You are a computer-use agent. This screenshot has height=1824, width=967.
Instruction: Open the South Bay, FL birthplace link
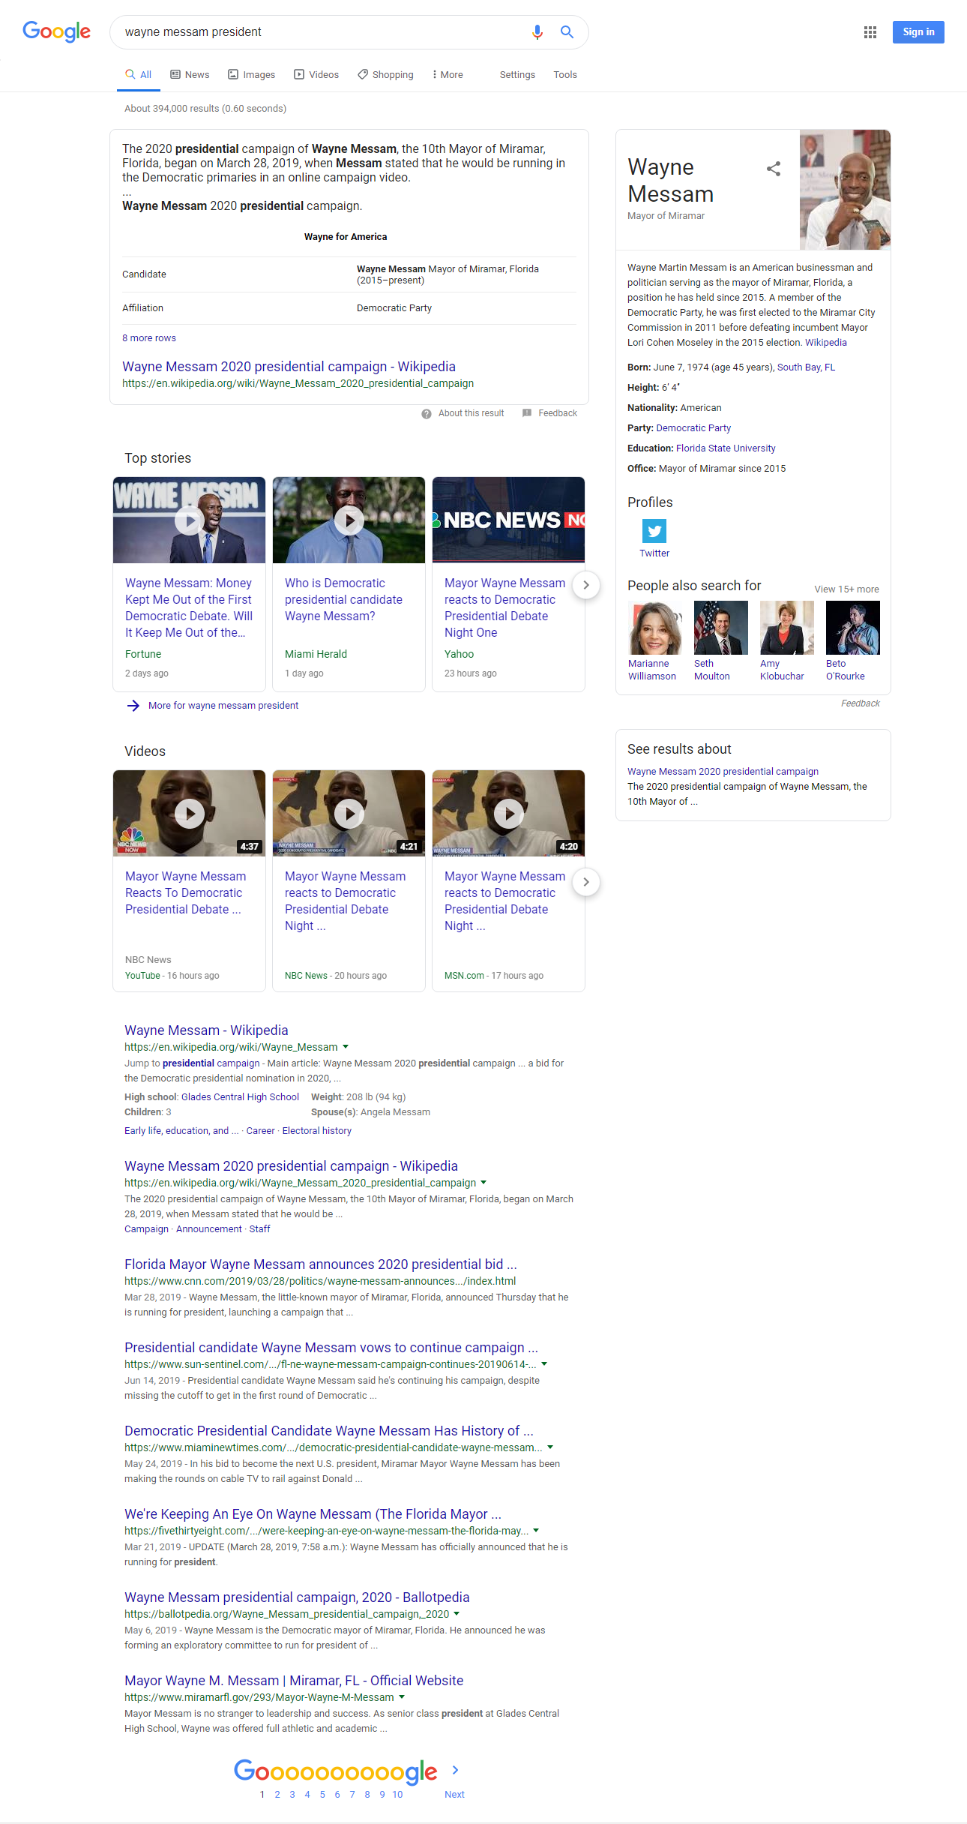click(x=806, y=367)
